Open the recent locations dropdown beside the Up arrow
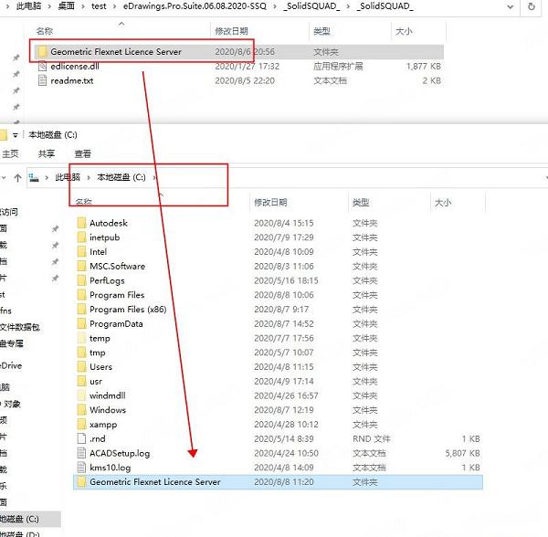This screenshot has width=548, height=537. [x=4, y=178]
